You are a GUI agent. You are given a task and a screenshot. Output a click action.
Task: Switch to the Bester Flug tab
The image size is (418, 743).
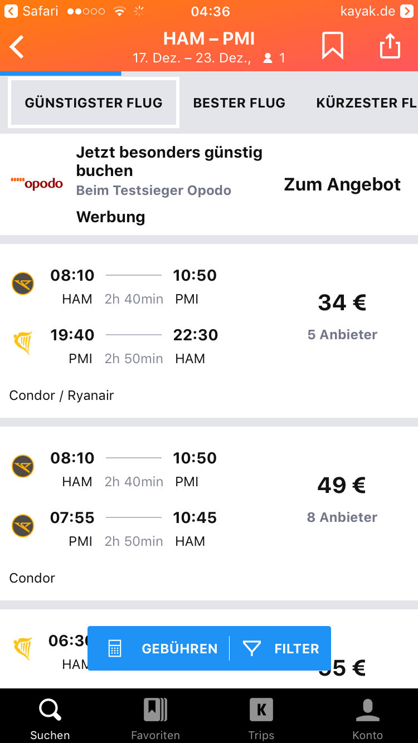coord(239,102)
